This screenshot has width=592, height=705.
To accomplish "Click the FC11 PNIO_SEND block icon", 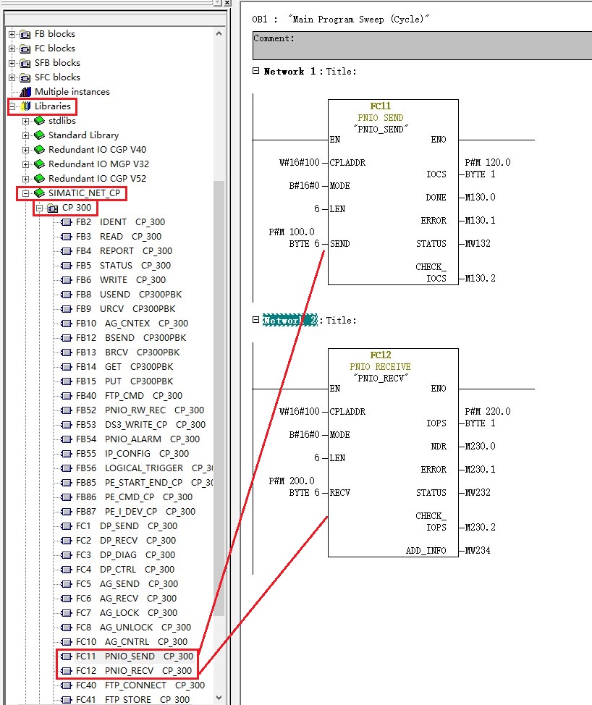I will pyautogui.click(x=67, y=657).
